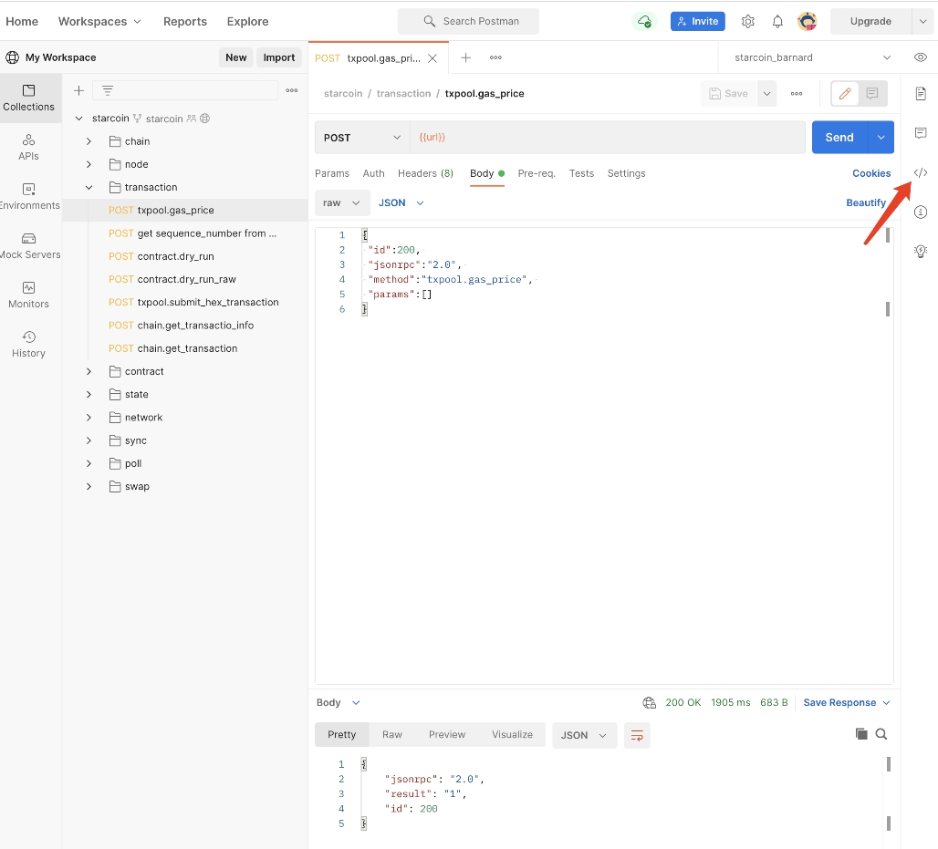938x849 pixels.
Task: Close the txpool.gas_price request tab
Action: [x=433, y=58]
